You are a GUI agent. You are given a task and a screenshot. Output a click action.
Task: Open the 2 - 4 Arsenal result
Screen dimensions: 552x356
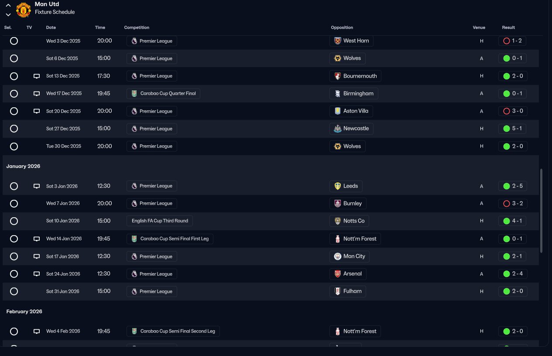(512, 274)
